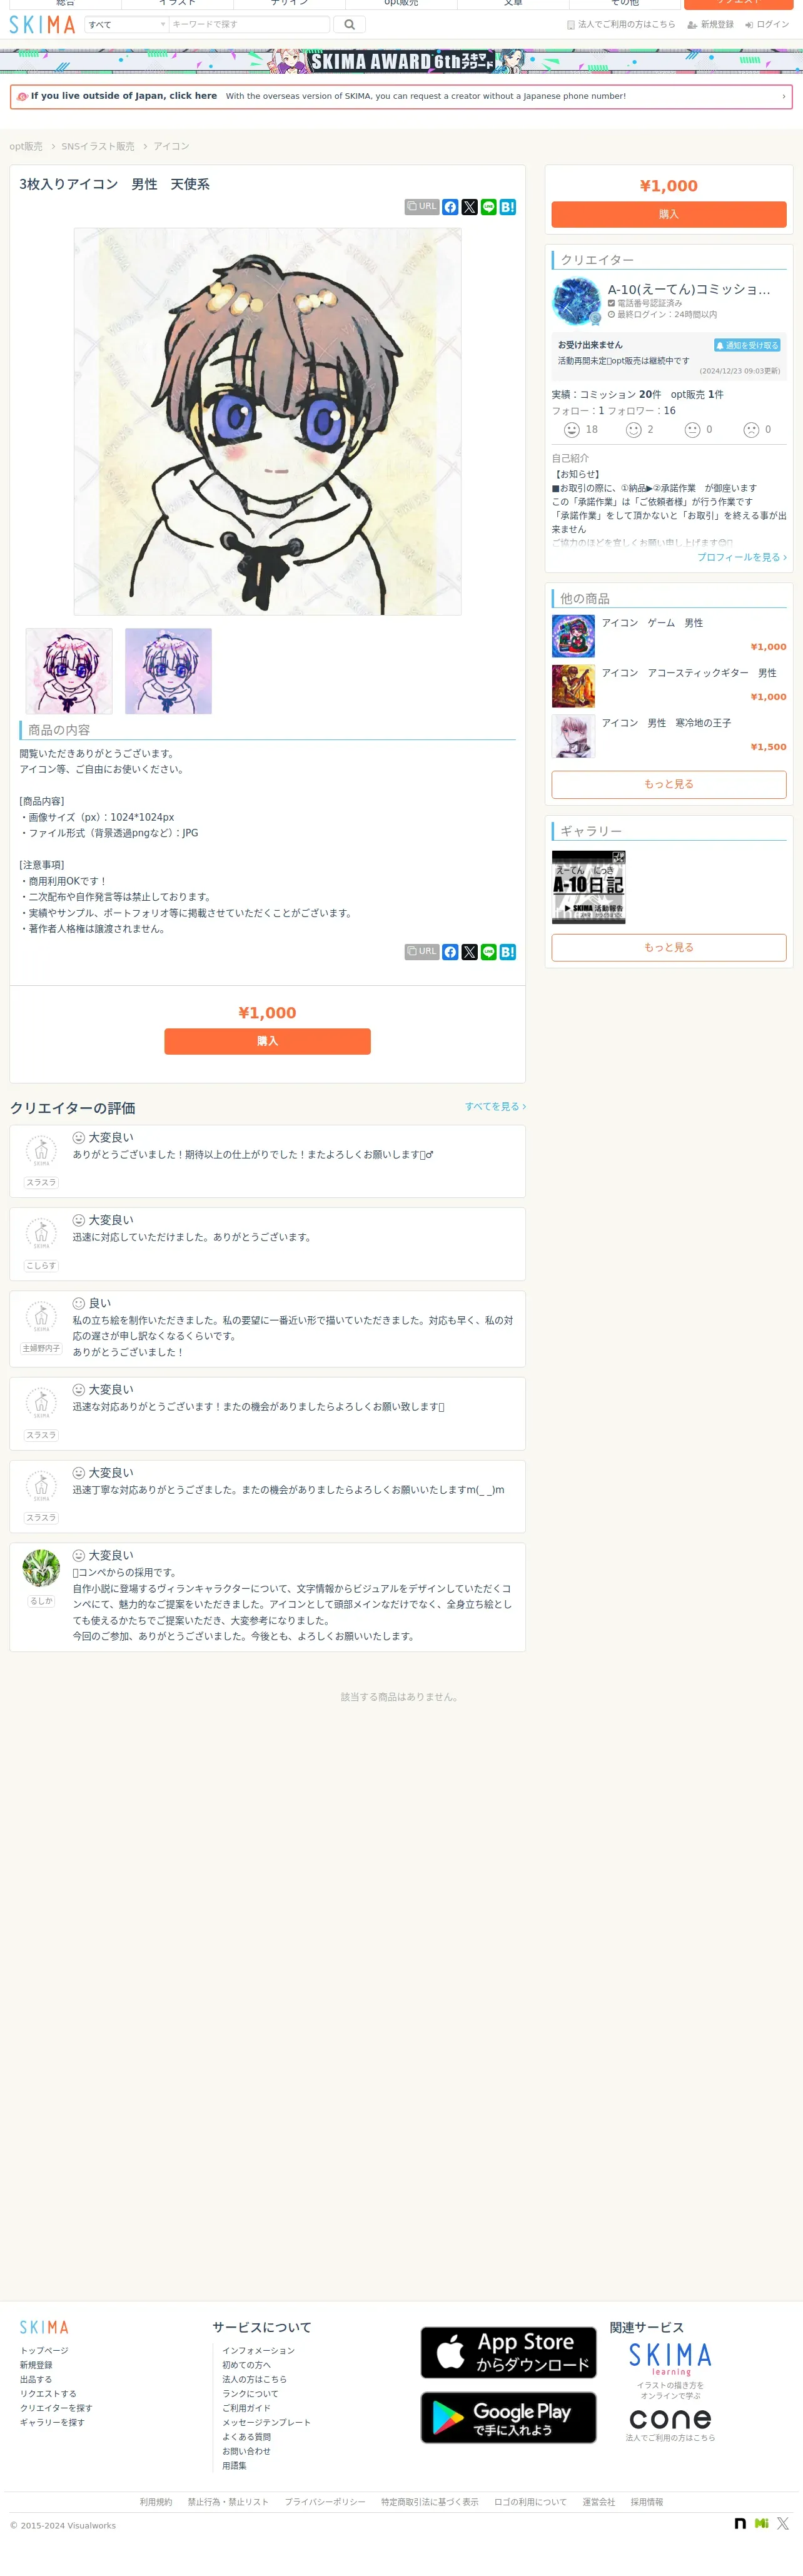Click the good rating face with 2
This screenshot has width=803, height=2576.
(x=633, y=429)
